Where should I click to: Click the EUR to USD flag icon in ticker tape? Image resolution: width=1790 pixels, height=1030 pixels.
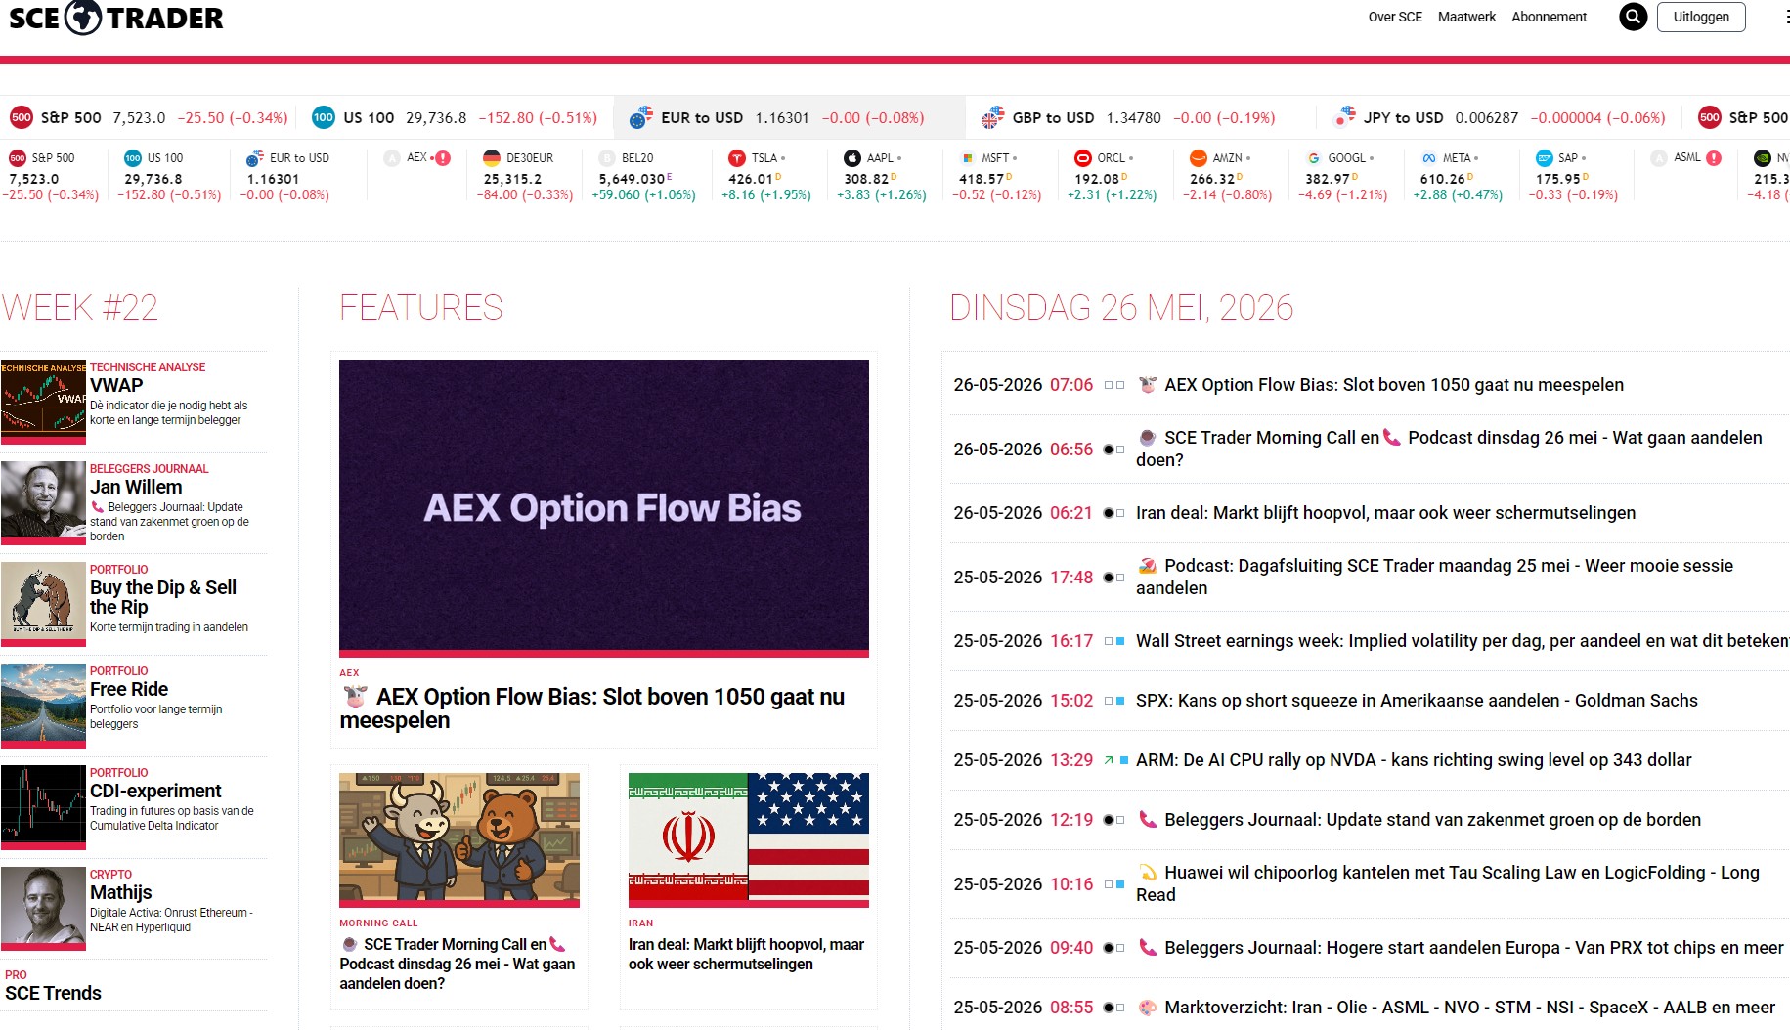click(x=640, y=118)
